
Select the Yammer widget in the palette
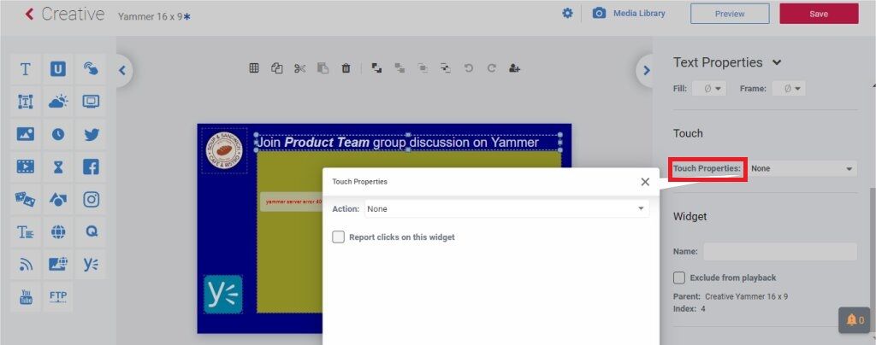point(91,265)
